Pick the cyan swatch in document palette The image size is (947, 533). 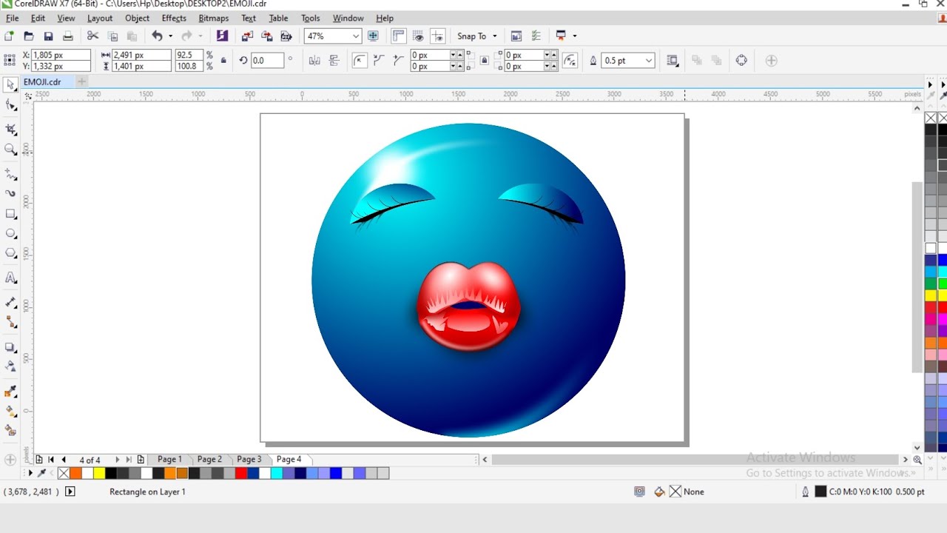pyautogui.click(x=276, y=473)
